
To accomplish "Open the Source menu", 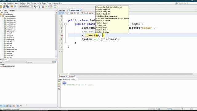I will click(17, 3).
